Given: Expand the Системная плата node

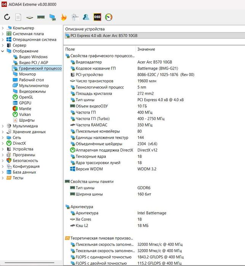Looking at the screenshot, I should pos(3,34).
